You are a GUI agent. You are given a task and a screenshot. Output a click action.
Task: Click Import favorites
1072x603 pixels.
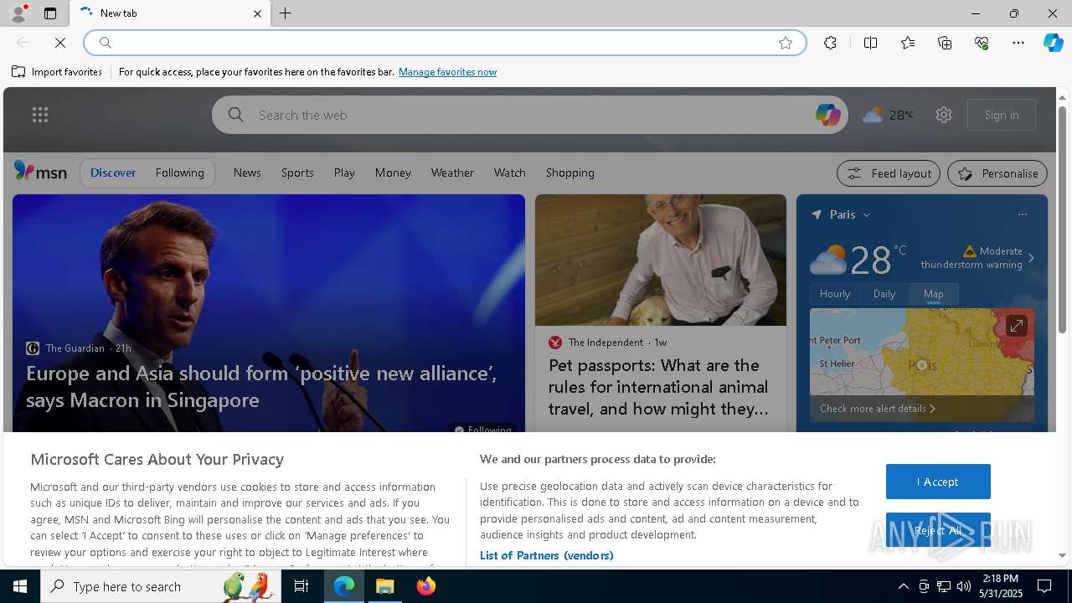click(57, 72)
